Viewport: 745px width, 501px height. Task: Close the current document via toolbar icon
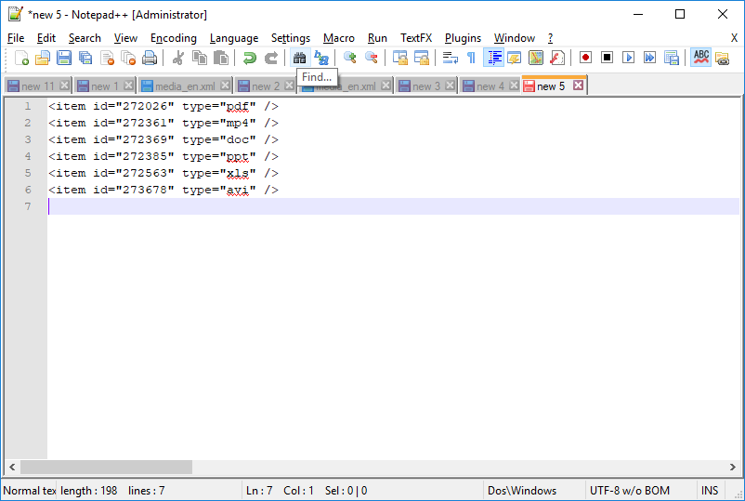click(x=108, y=58)
